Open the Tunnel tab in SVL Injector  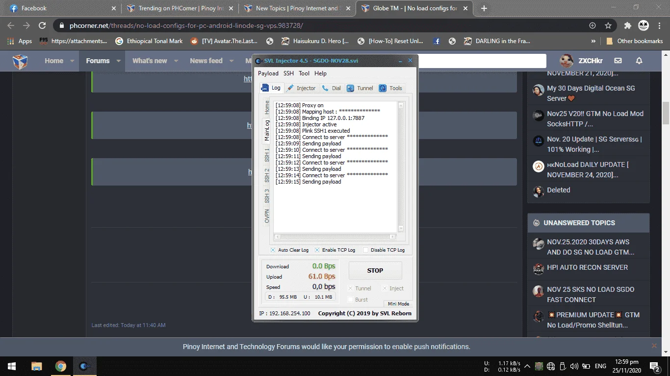(360, 88)
